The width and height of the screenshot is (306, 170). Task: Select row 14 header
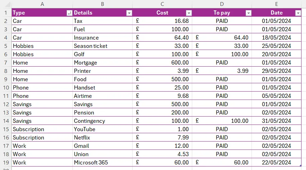[x=6, y=121]
